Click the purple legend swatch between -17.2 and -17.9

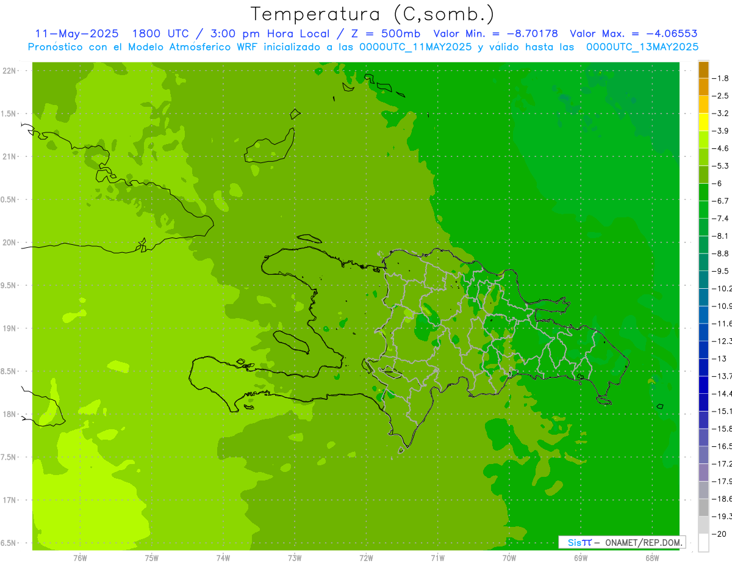point(703,473)
